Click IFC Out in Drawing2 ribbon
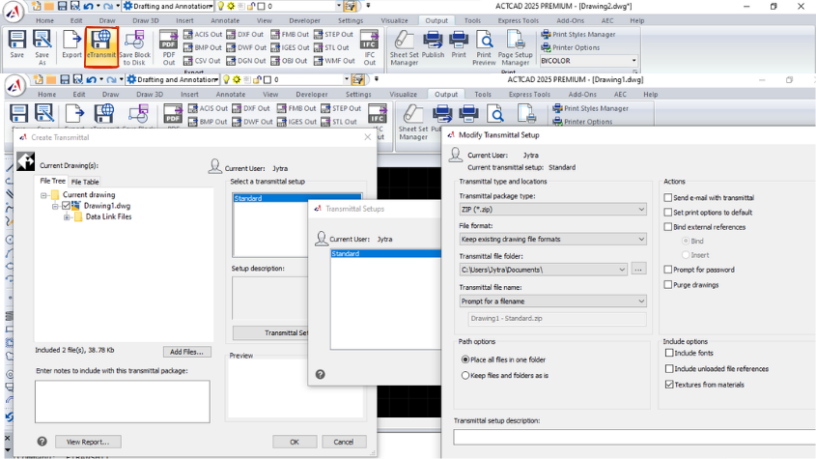Image resolution: width=816 pixels, height=459 pixels. [x=370, y=47]
